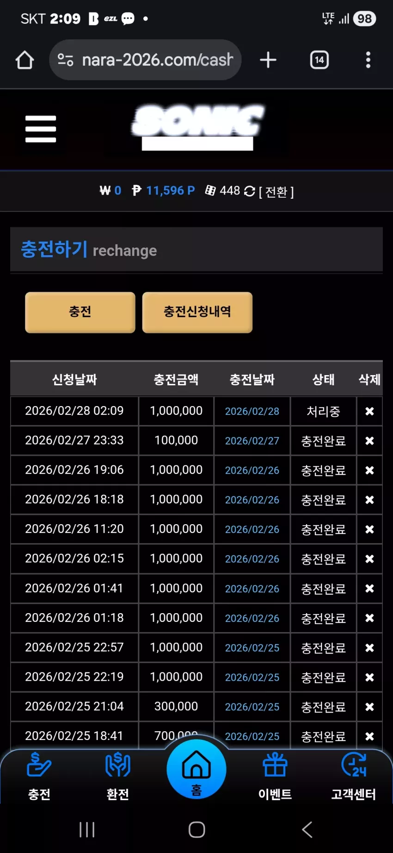The height and width of the screenshot is (853, 393).
Task: Tap the site settings icon in address bar
Action: [x=65, y=60]
